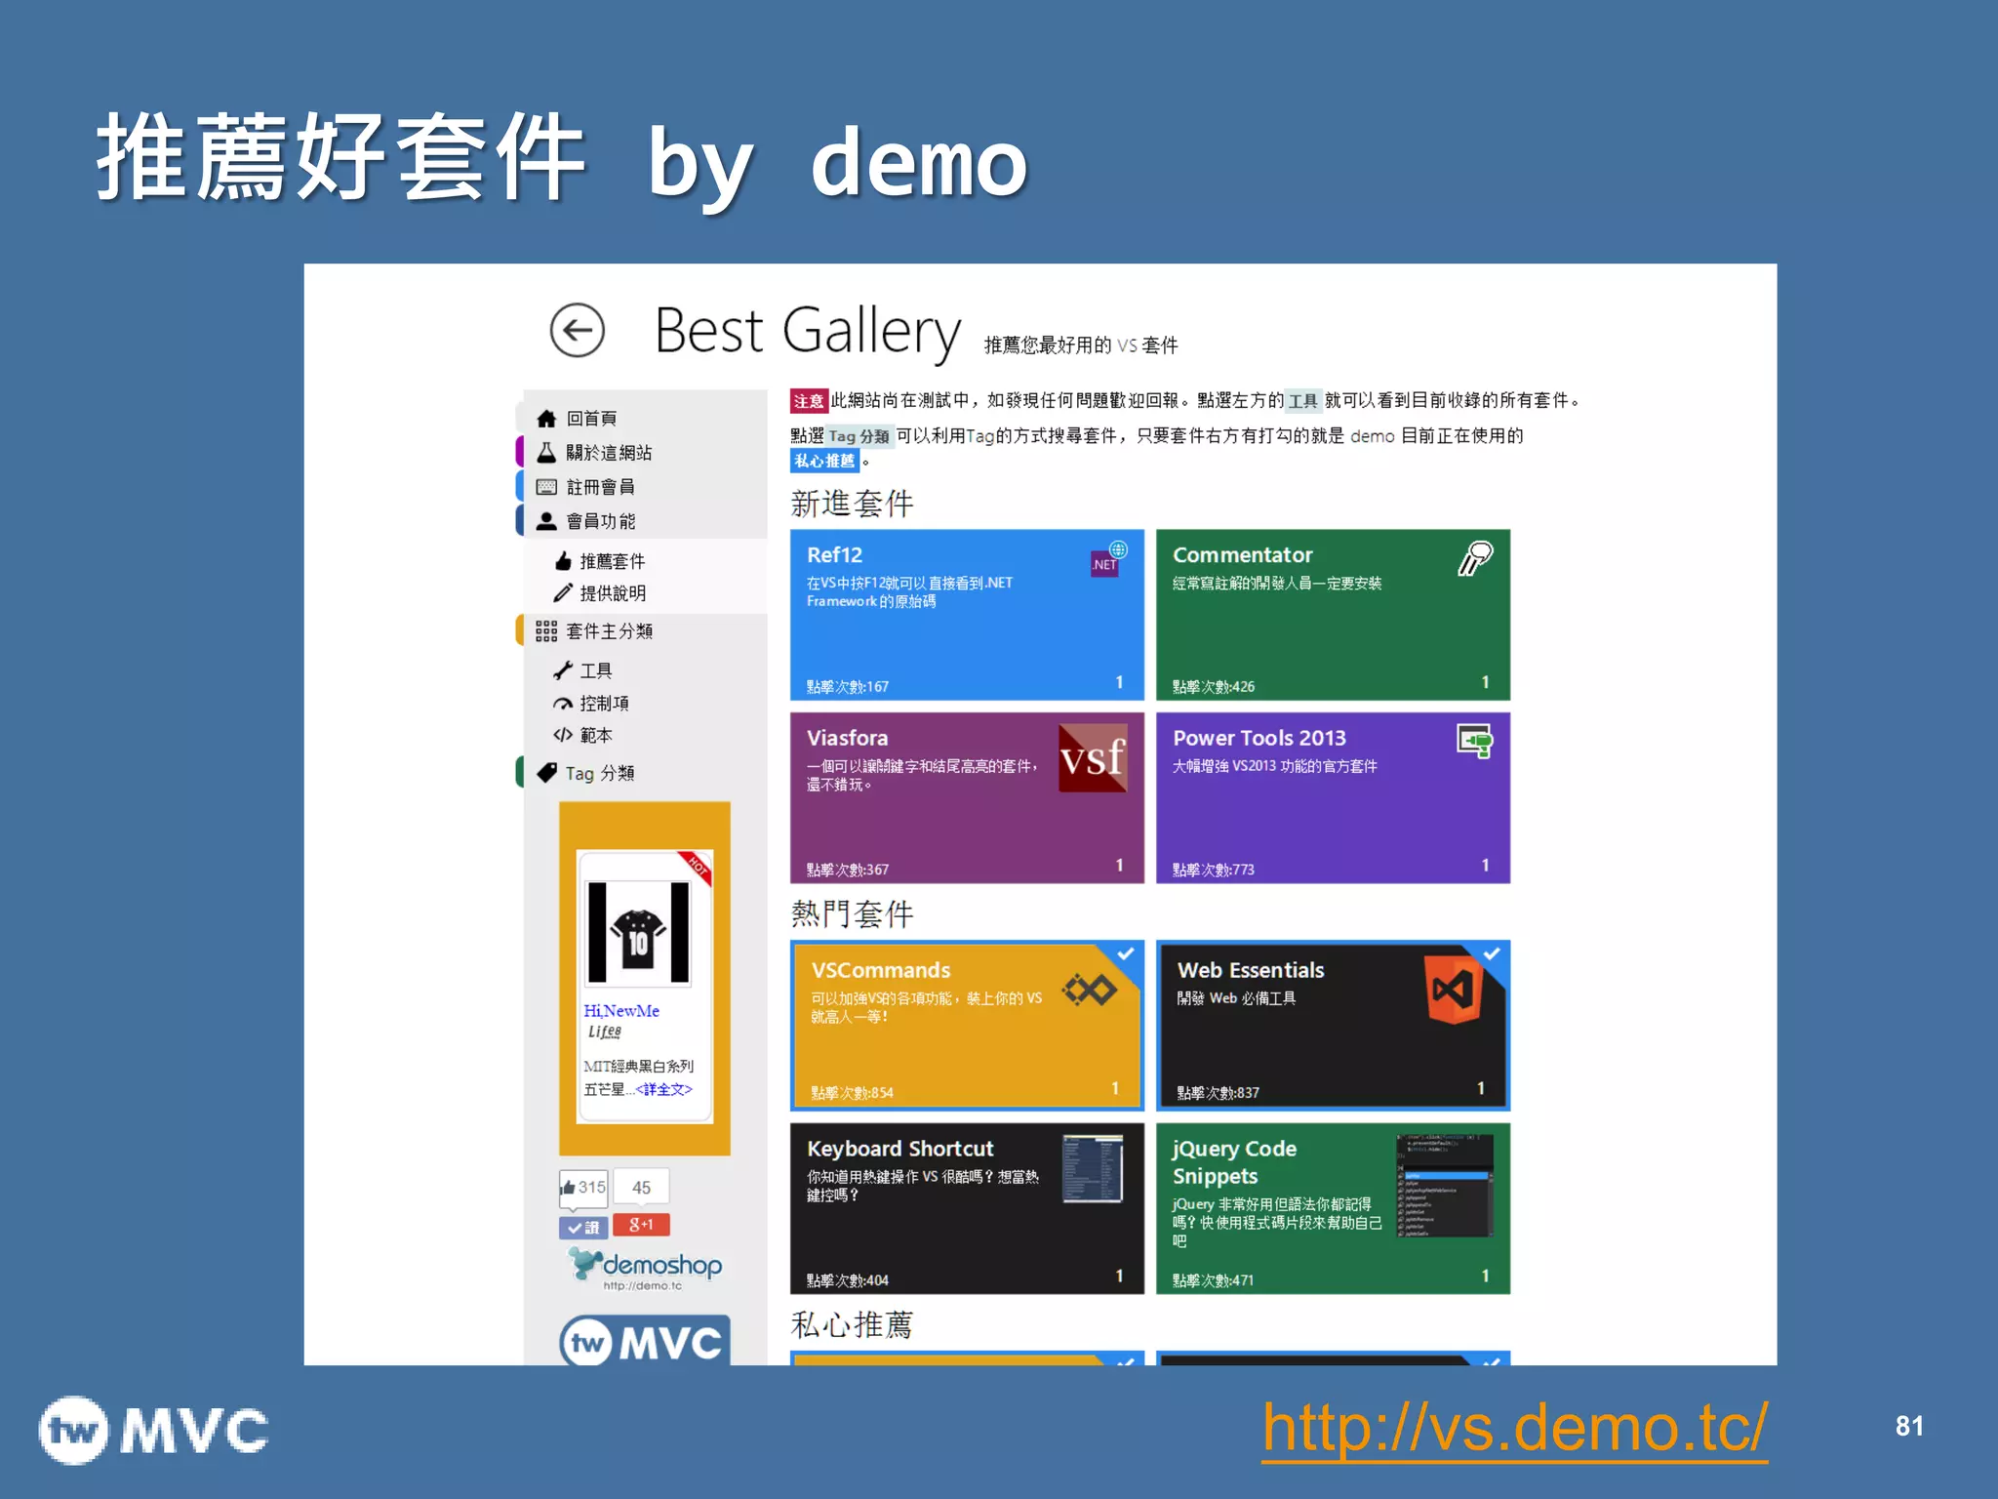Click the checkmark corner on VSCommands tile
Screen dimensions: 1998x1499
coord(1127,954)
